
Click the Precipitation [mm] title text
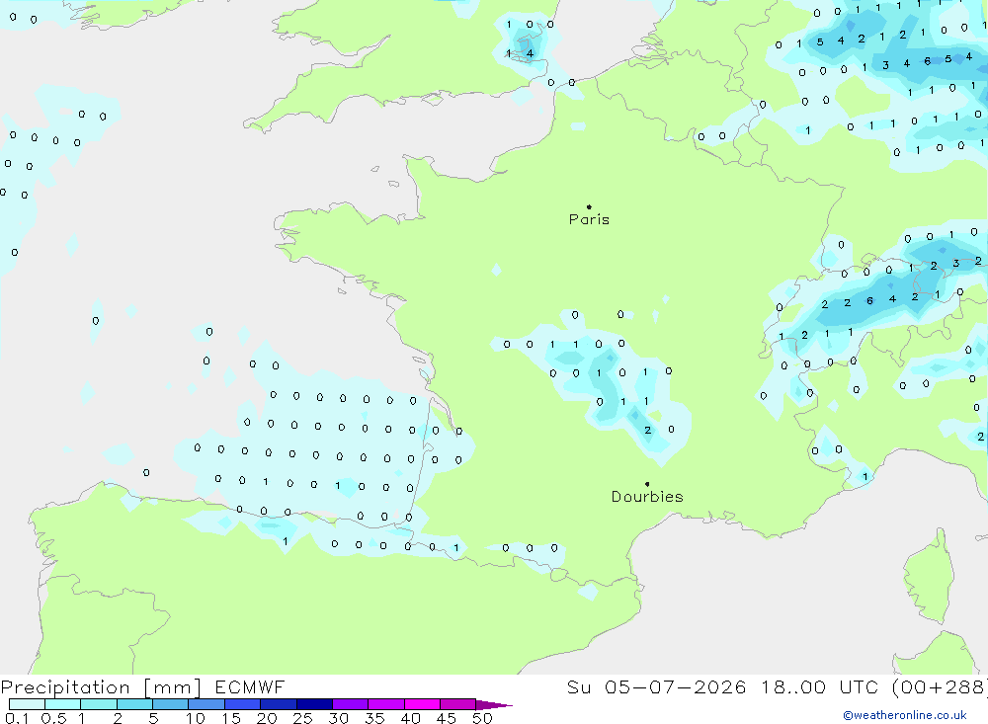[x=101, y=687]
